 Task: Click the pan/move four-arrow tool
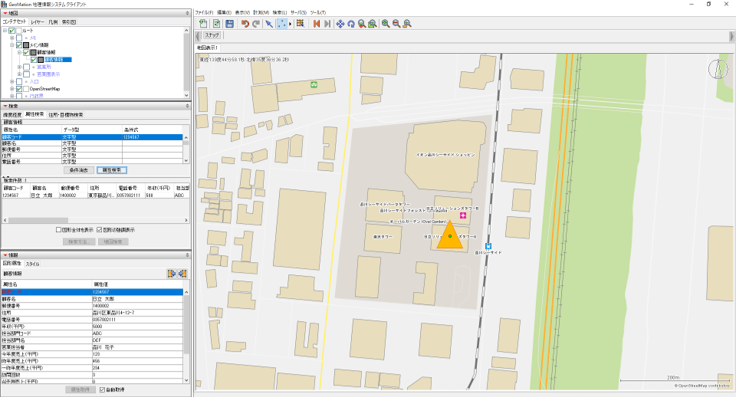pyautogui.click(x=340, y=24)
